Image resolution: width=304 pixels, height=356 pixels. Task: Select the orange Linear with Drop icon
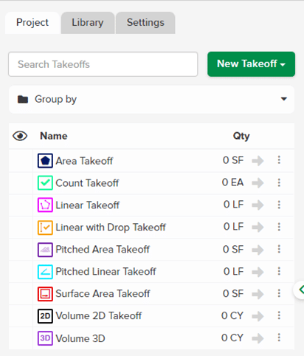click(45, 227)
